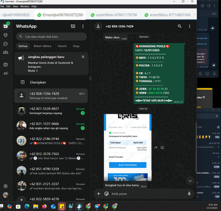The height and width of the screenshot is (211, 221).
Task: Click contact number in chat header
Action: 119,26
